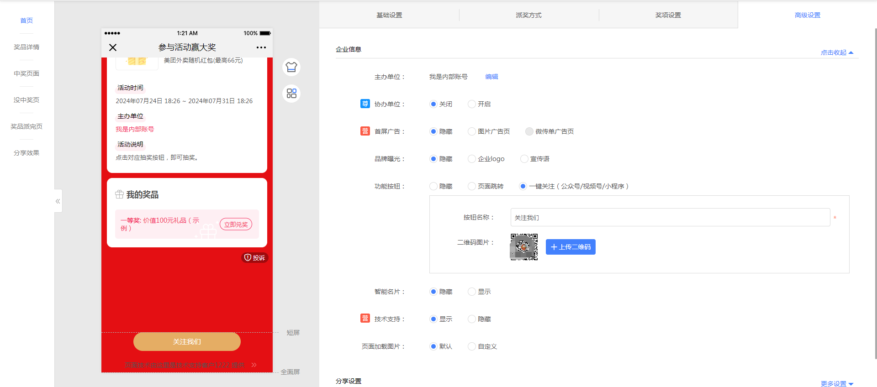Select 一键关注 radio option
This screenshot has width=877, height=387.
[523, 186]
